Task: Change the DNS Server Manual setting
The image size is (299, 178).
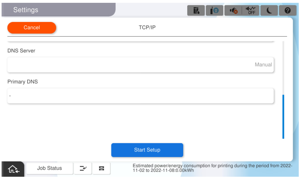Action: [140, 65]
